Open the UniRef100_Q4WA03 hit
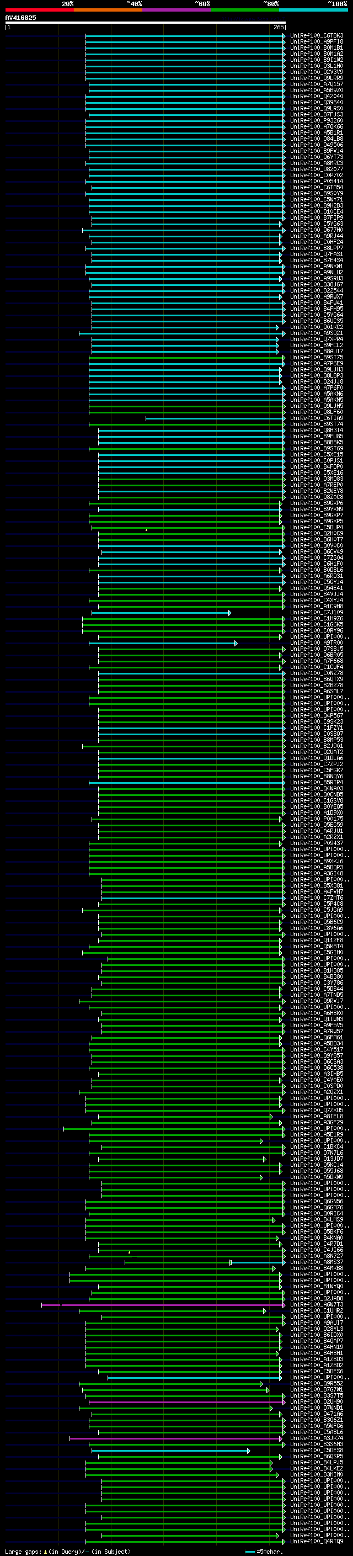 (x=317, y=788)
